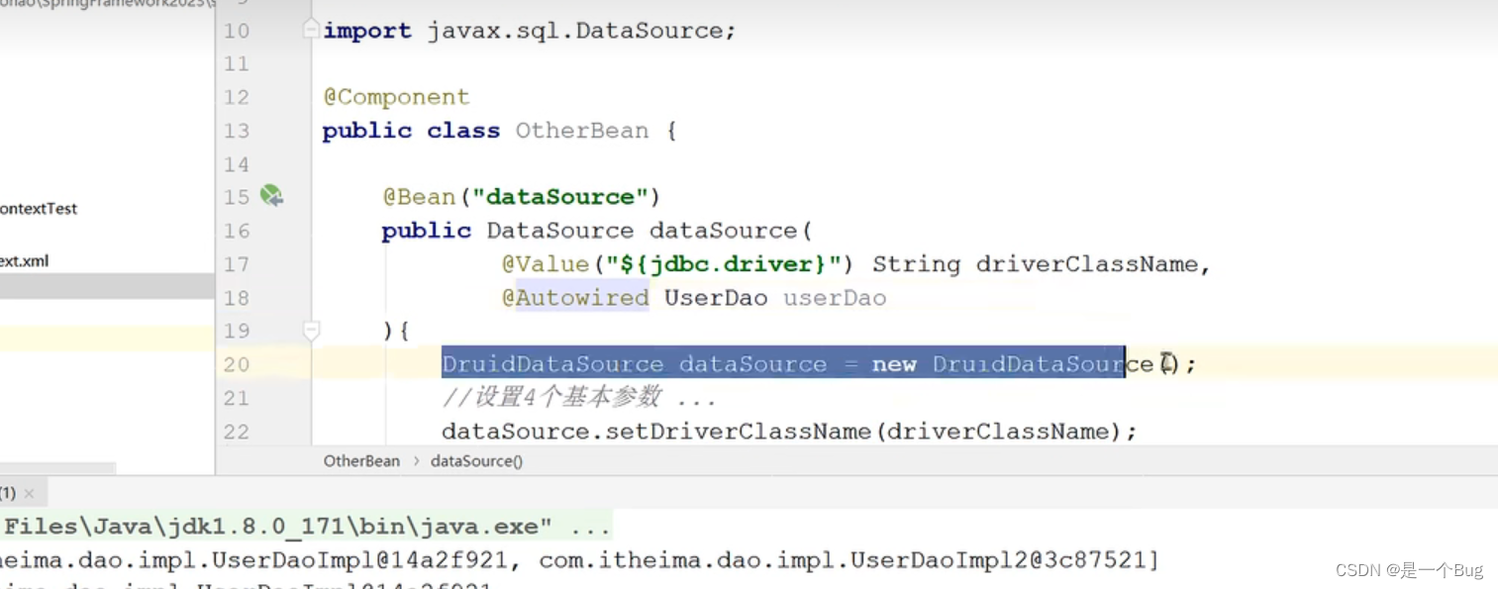Click the @Value annotation
1498x589 pixels.
(x=546, y=264)
